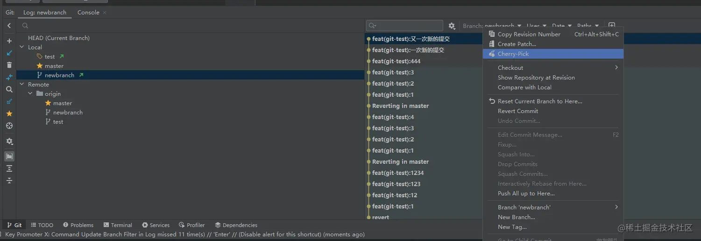
Task: Select the local master branch
Action: point(54,66)
